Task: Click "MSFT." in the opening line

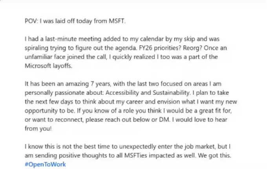Action: click(117, 21)
